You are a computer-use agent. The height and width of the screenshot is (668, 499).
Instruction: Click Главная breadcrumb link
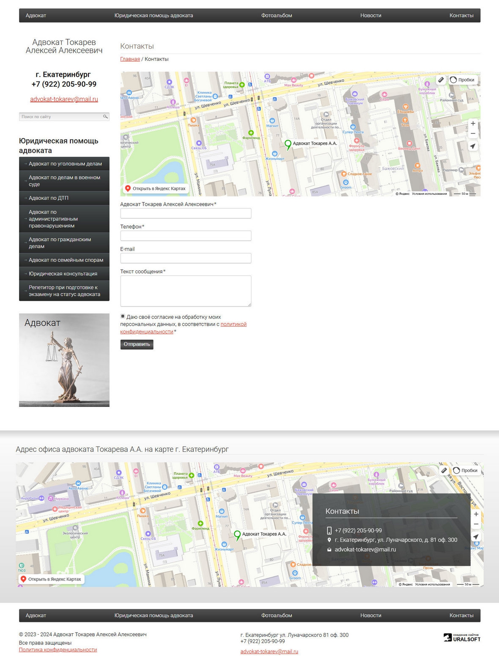coord(130,59)
